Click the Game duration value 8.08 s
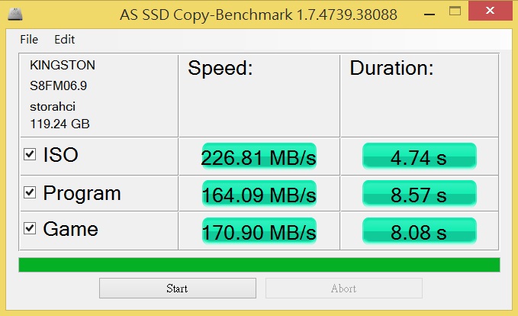Viewport: 518px width, 316px height. (420, 231)
